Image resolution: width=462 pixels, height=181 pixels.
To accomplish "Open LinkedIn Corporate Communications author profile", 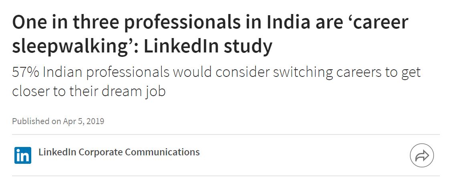I will [x=119, y=152].
